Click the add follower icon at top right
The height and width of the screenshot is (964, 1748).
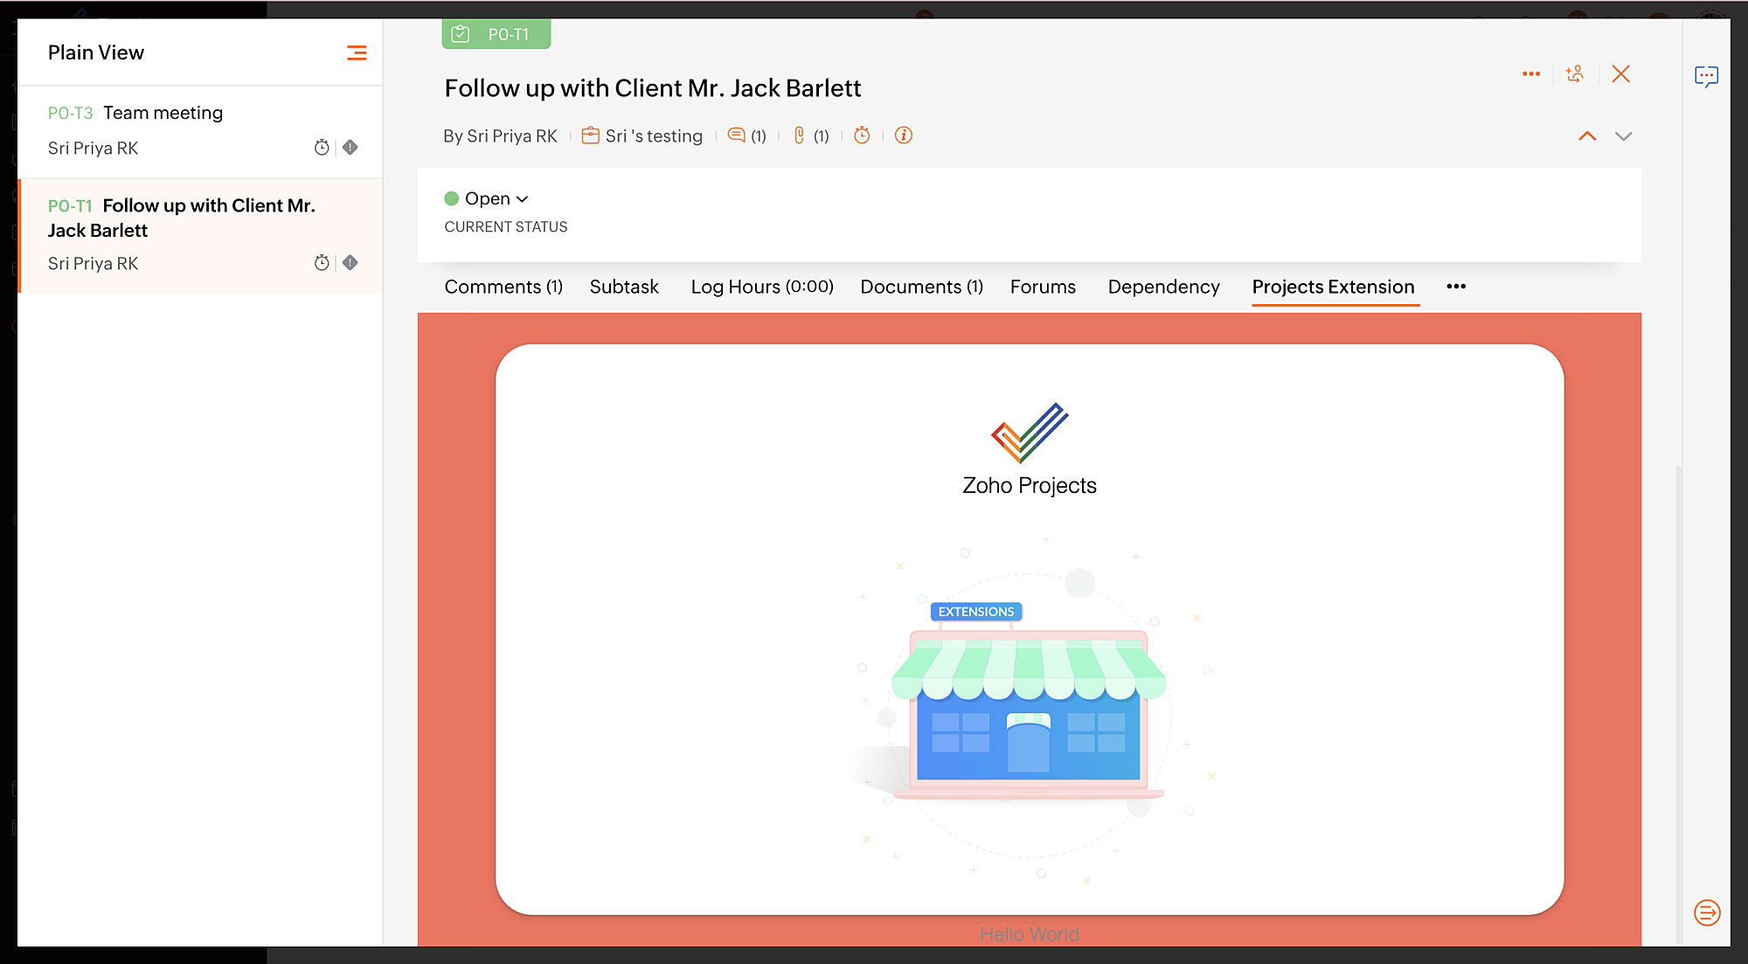(1575, 74)
